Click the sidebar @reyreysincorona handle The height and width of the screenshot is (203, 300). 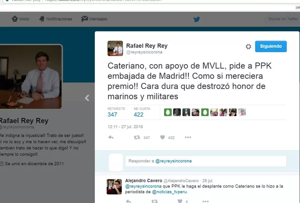click(x=17, y=127)
